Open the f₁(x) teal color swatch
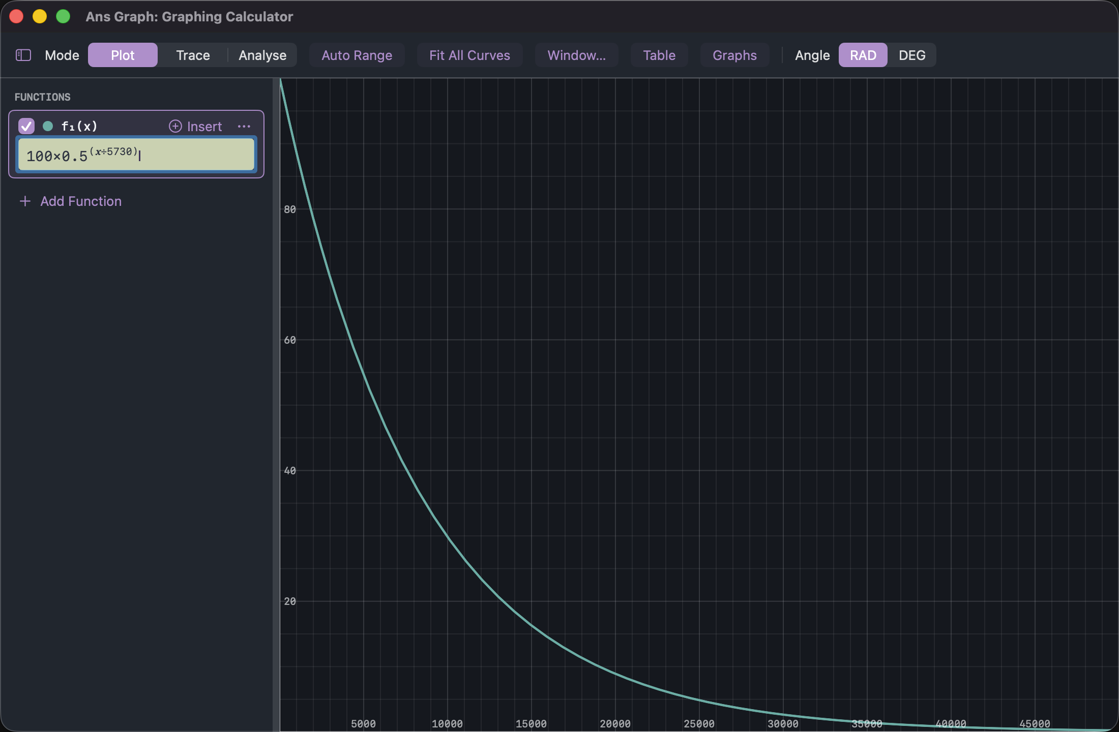 48,126
